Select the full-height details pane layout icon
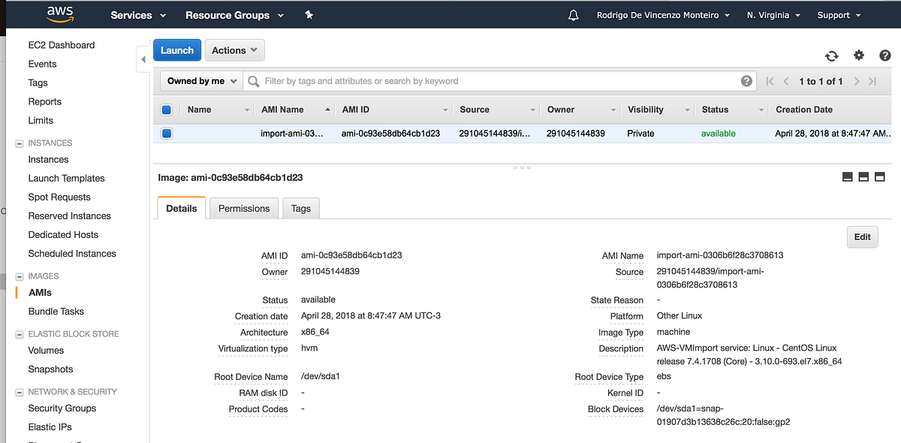Screen dimensions: 901x443 pos(879,176)
